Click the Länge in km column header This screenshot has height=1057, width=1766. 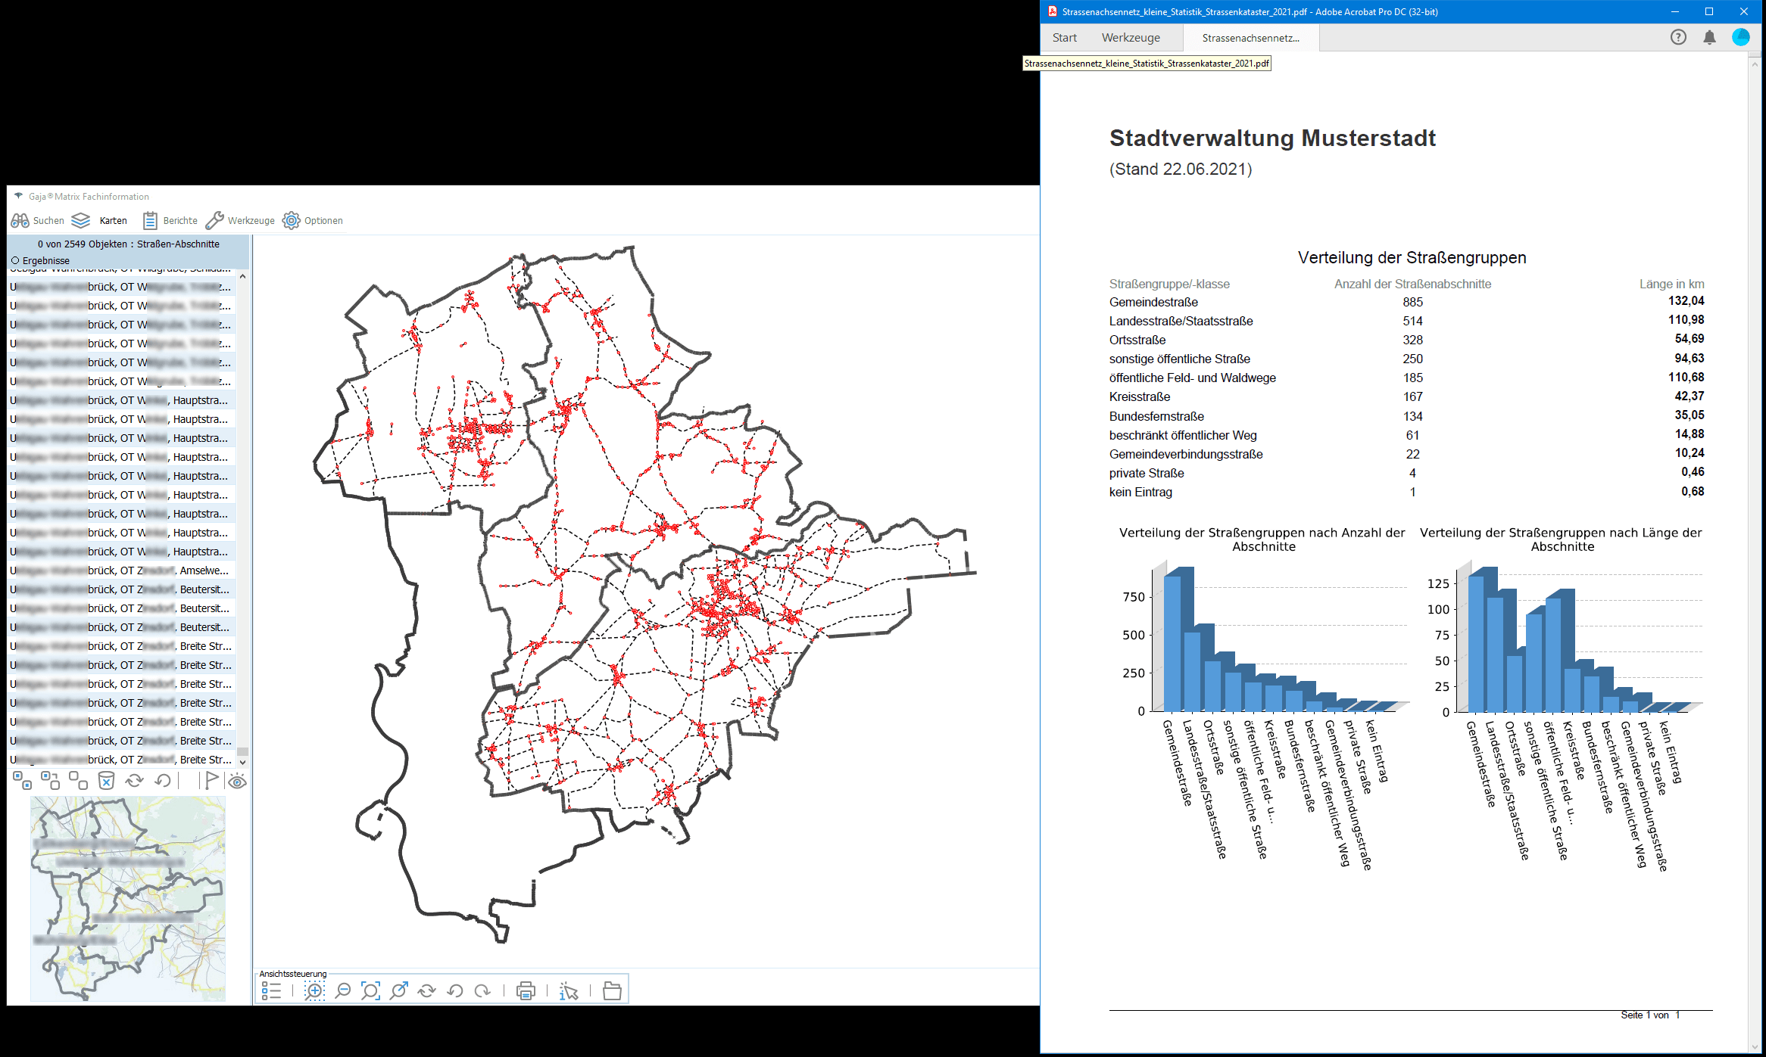[x=1671, y=284]
